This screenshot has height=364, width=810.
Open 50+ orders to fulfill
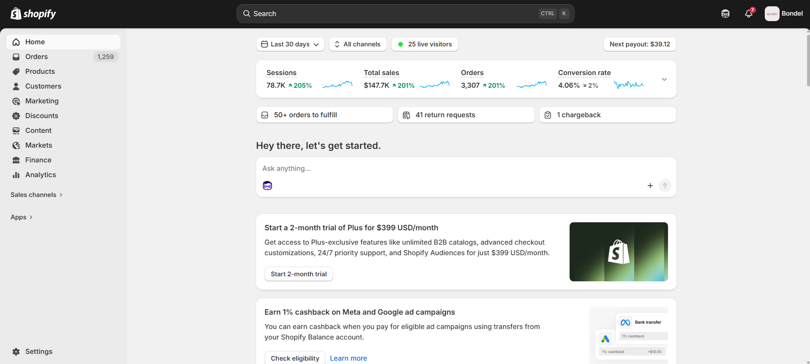tap(325, 115)
